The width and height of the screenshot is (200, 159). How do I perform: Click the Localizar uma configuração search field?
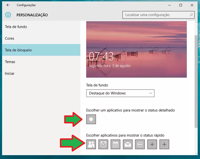click(159, 15)
